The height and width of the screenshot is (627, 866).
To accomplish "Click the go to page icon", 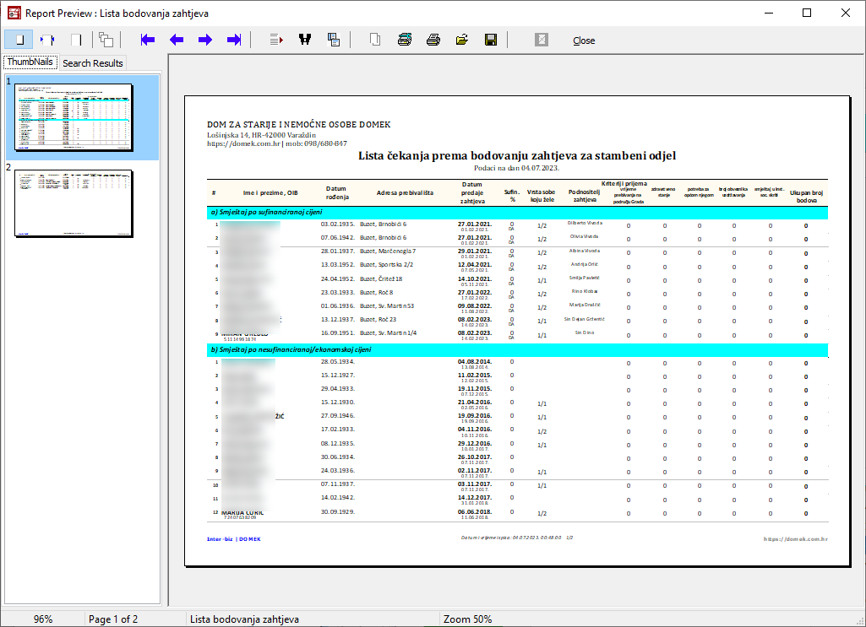I will pyautogui.click(x=275, y=40).
